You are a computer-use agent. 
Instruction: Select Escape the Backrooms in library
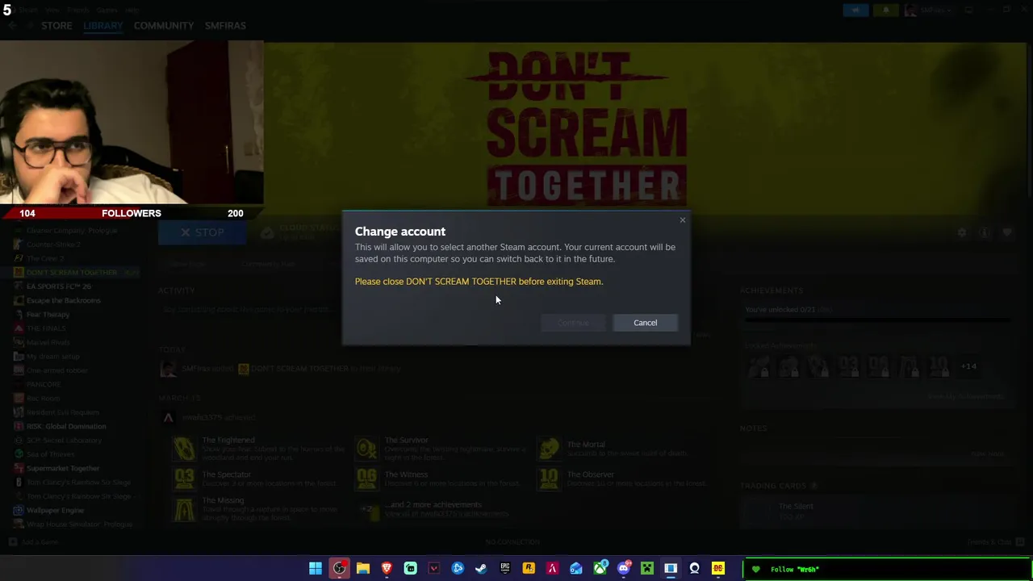(63, 300)
